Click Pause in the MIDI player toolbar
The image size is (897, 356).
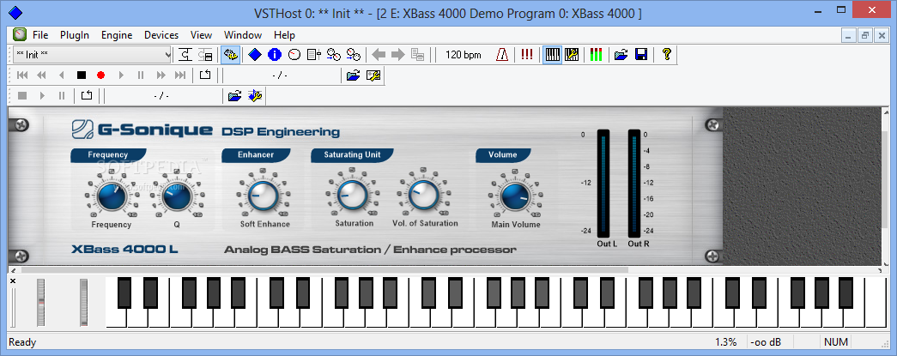pyautogui.click(x=141, y=75)
